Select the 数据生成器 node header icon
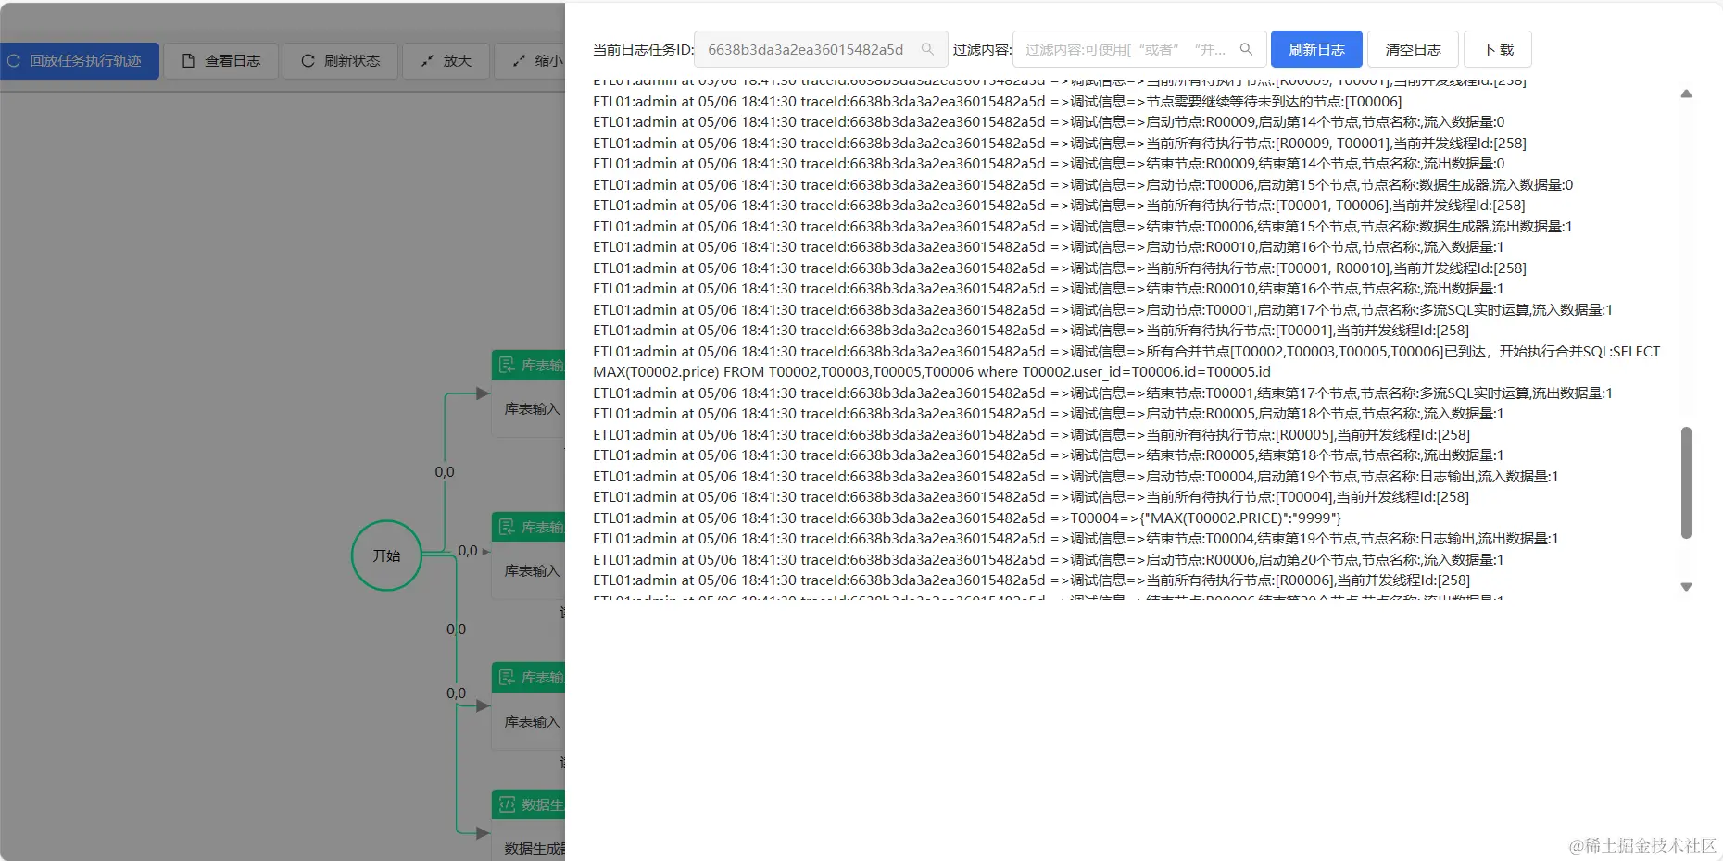 click(x=507, y=805)
